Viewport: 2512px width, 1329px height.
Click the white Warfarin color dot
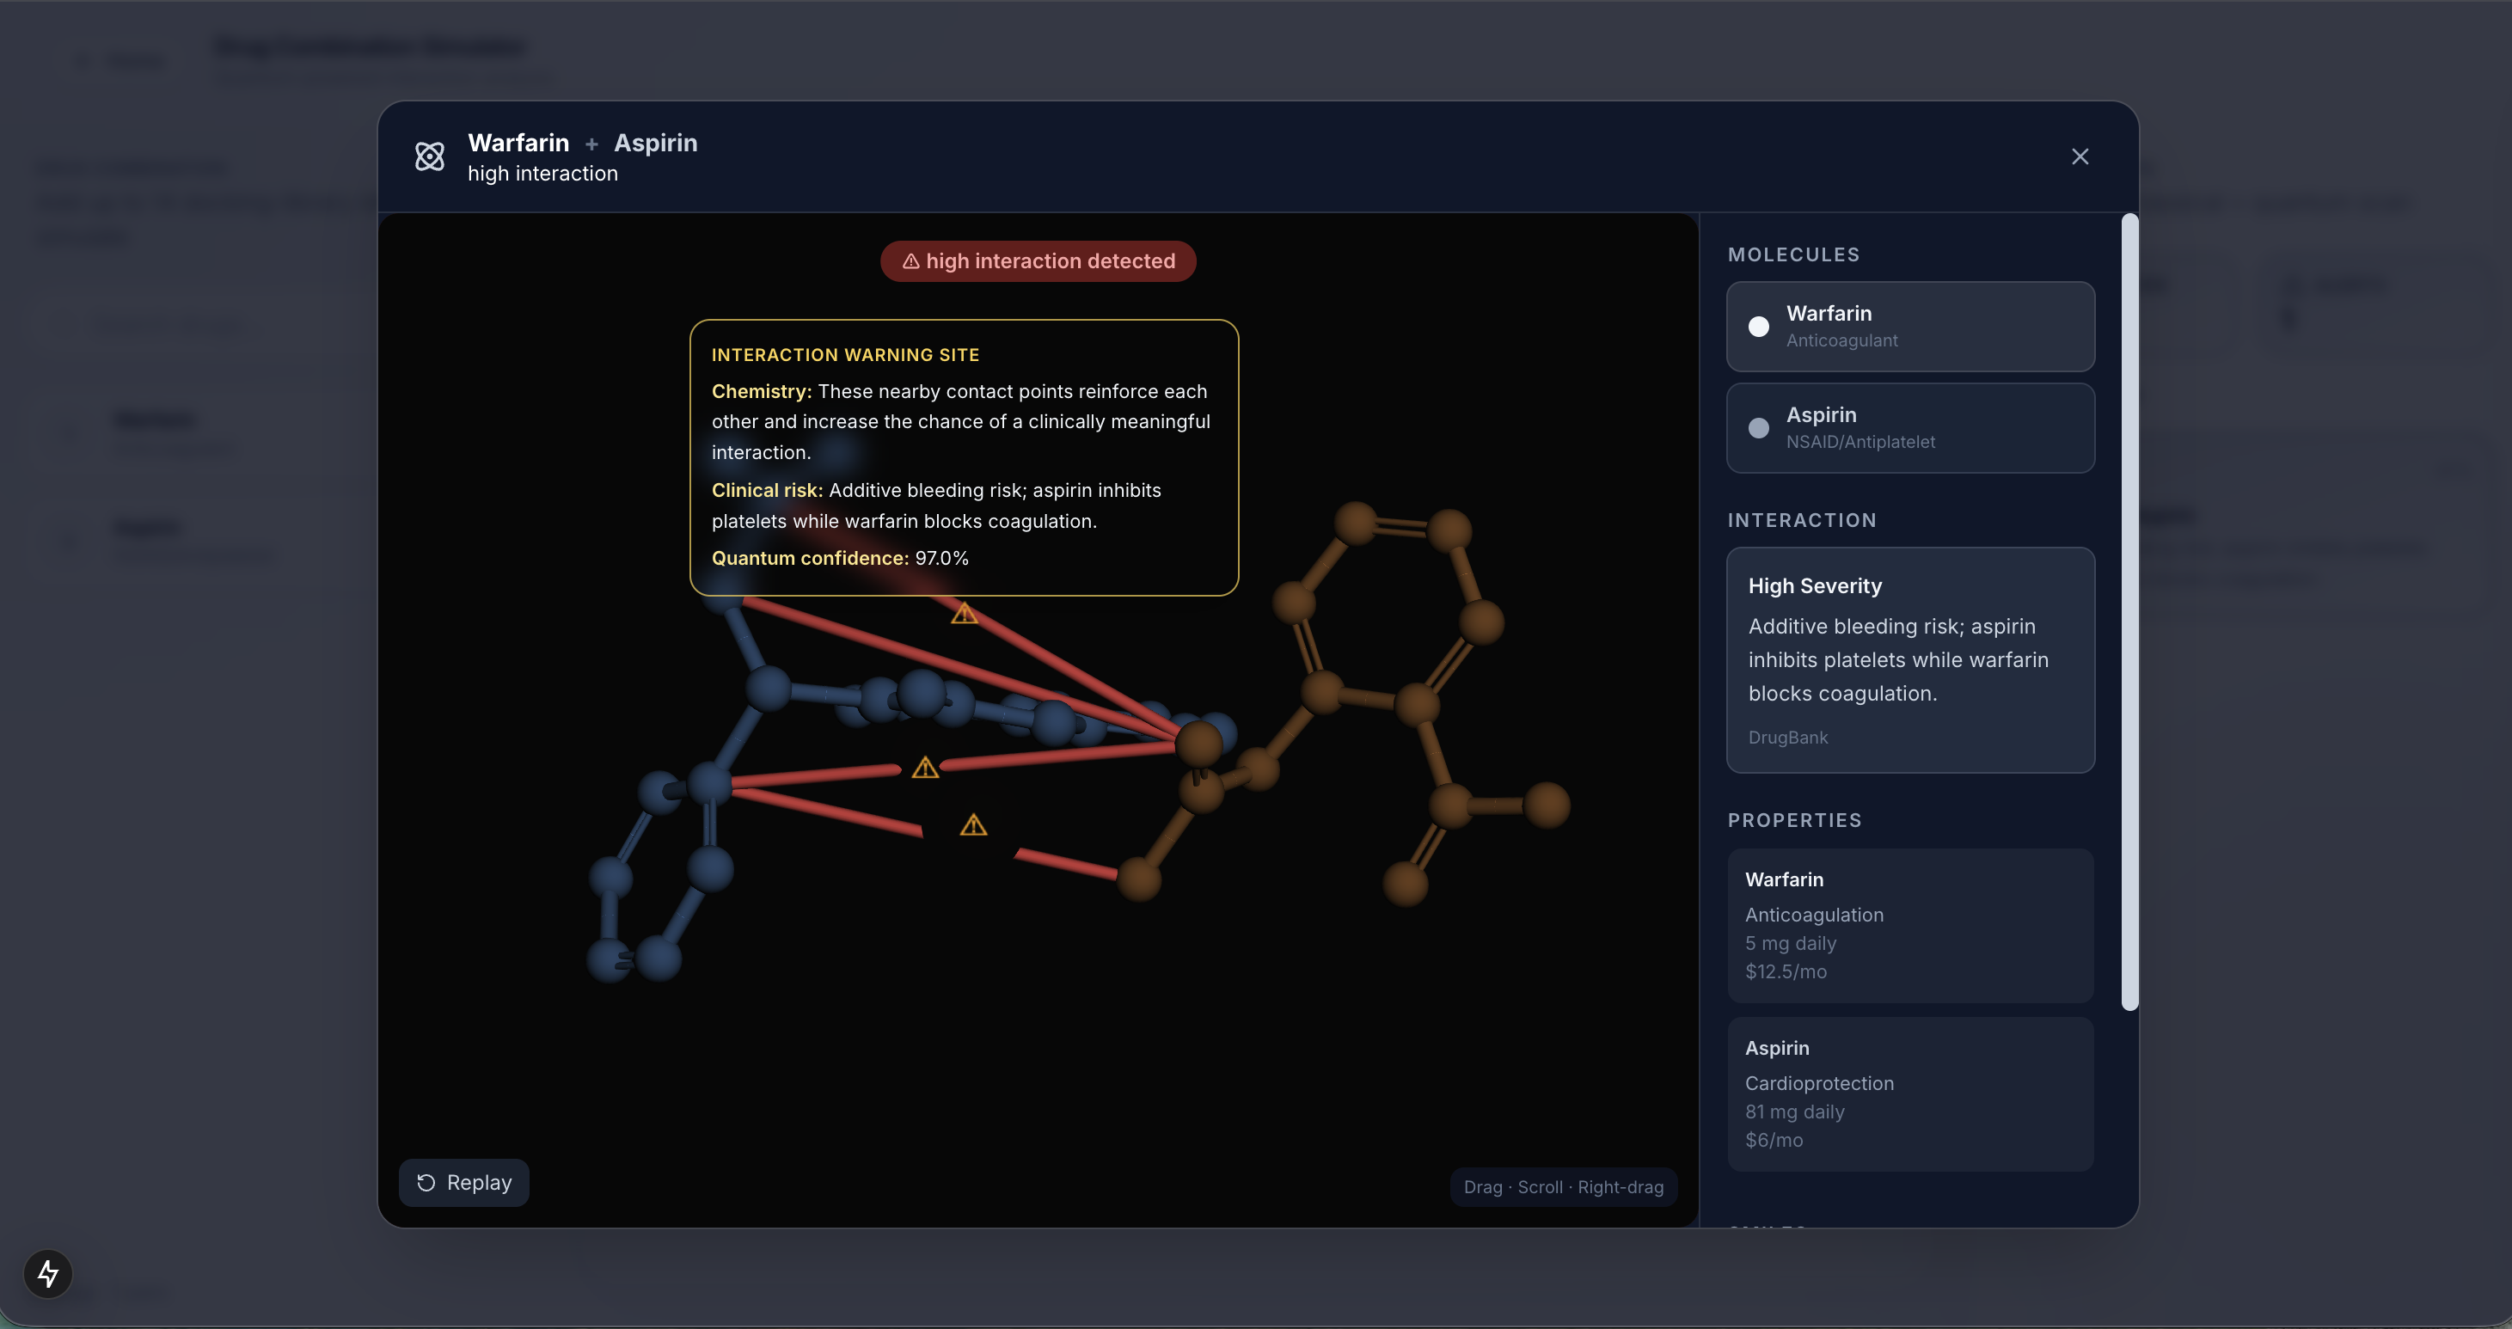click(1758, 327)
